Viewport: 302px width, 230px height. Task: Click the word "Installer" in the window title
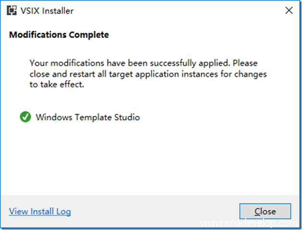point(57,11)
